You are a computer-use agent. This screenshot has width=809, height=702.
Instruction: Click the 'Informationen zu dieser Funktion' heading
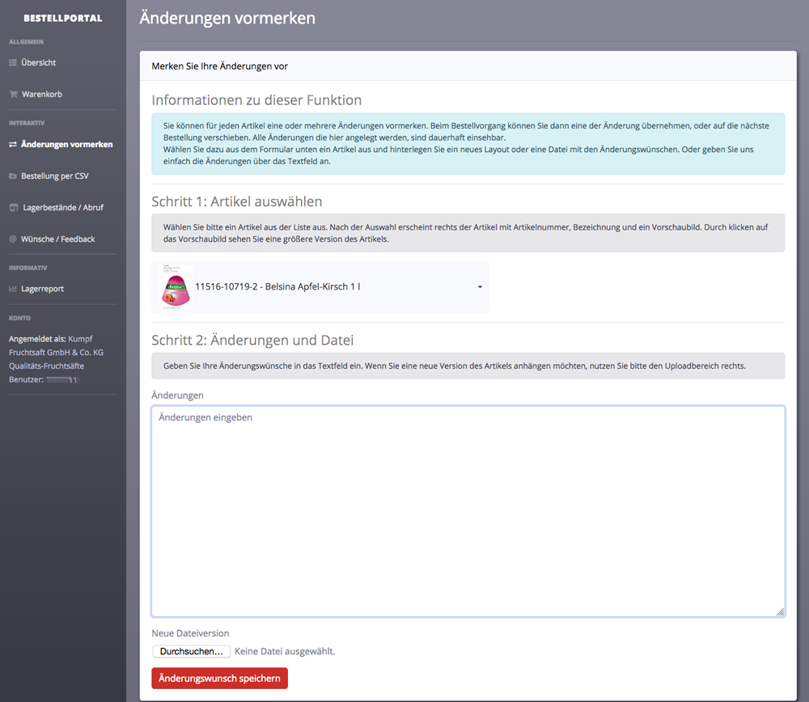(x=256, y=100)
